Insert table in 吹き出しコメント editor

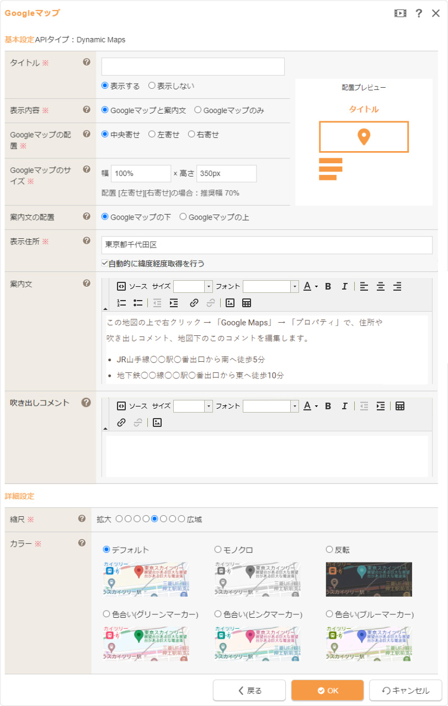pos(400,406)
